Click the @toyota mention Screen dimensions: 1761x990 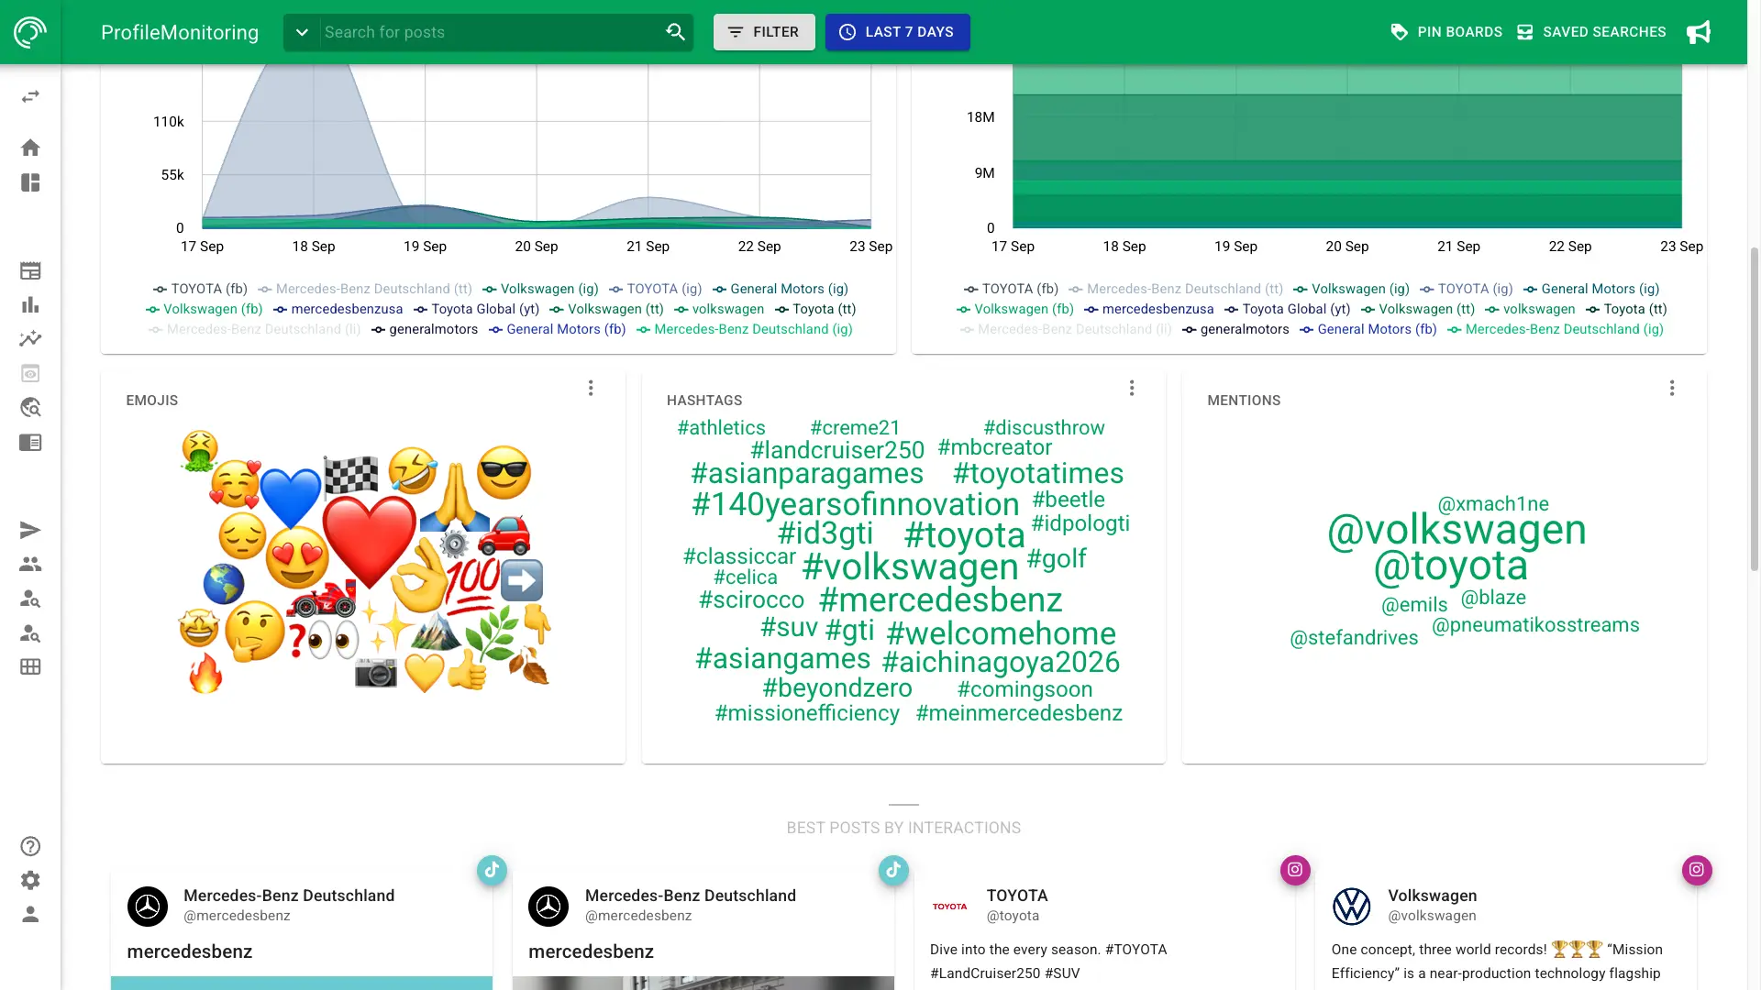[x=1451, y=566]
